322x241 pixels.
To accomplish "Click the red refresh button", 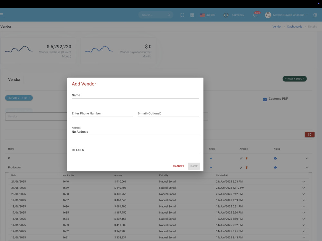I will [309, 134].
